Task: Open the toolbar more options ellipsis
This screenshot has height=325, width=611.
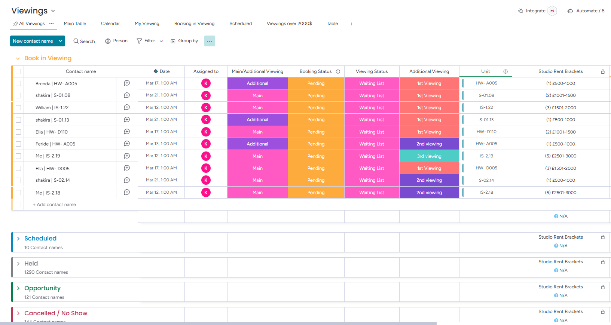Action: (x=210, y=41)
